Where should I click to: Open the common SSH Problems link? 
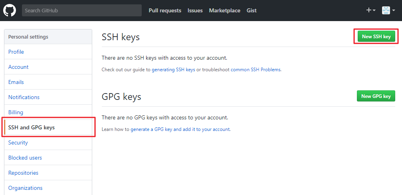(x=255, y=70)
